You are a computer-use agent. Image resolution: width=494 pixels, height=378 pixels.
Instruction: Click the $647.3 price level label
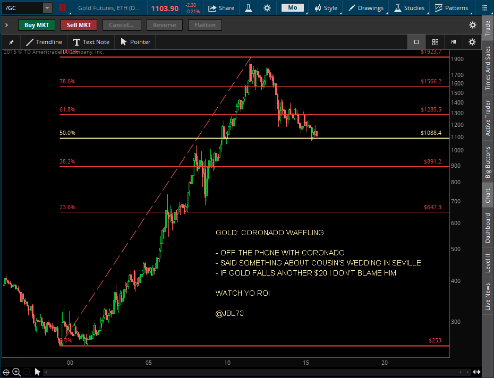click(x=432, y=207)
